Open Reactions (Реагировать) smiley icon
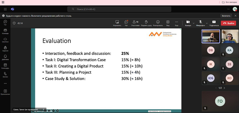Viewport: 239px width, 113px height. pos(158,23)
